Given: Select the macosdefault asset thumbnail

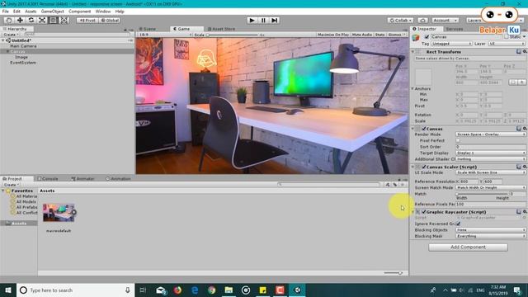Looking at the screenshot, I should coord(59,213).
